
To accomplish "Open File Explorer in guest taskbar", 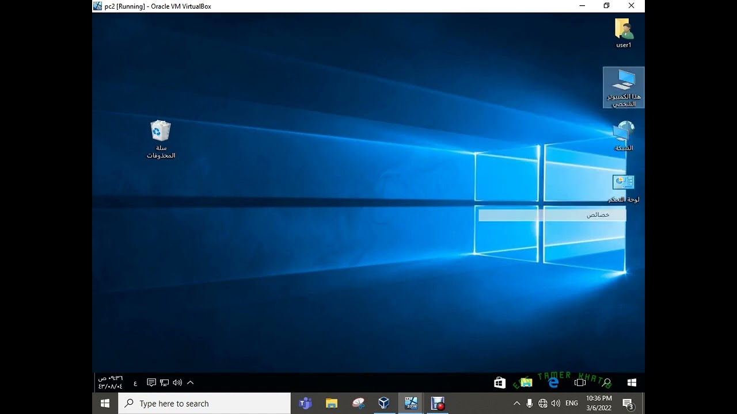I will click(x=526, y=382).
